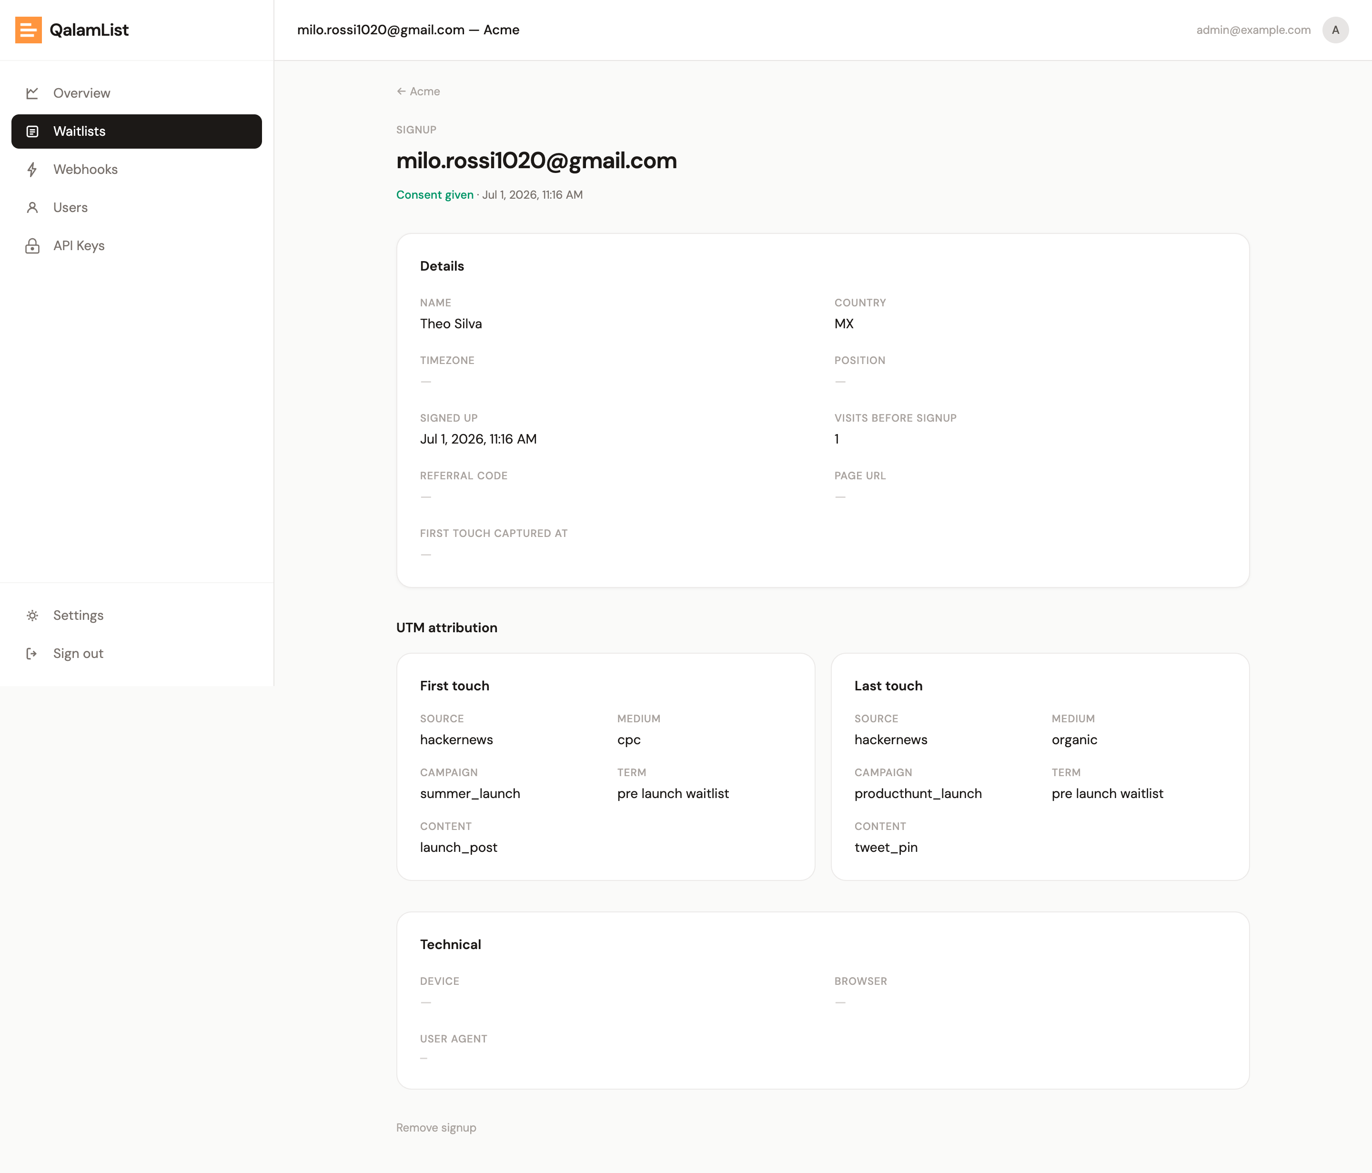Click campaign value 'producthunt_launch'
Screen dimensions: 1372x1173
pyautogui.click(x=918, y=793)
